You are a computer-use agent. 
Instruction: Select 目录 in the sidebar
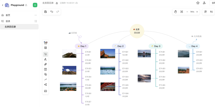[8, 21]
